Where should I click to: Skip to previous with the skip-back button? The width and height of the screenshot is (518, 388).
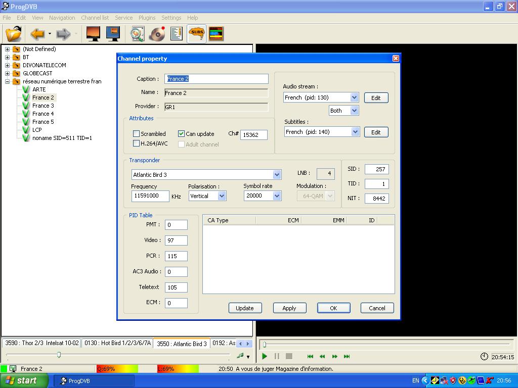coord(310,356)
